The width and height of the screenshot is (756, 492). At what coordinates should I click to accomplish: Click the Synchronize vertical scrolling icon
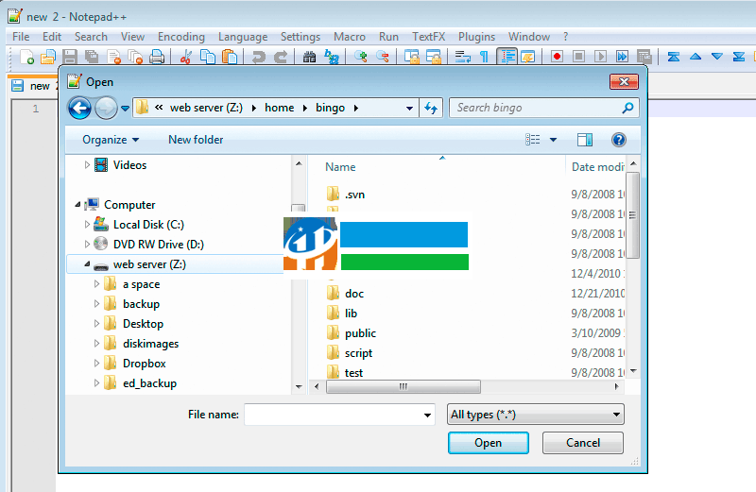click(411, 57)
